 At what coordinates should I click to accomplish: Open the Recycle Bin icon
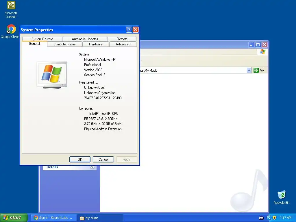coord(282,197)
